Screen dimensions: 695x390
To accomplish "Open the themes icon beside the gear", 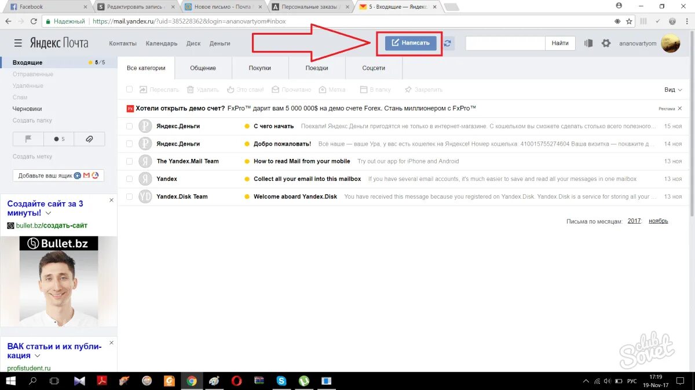I will pos(588,43).
